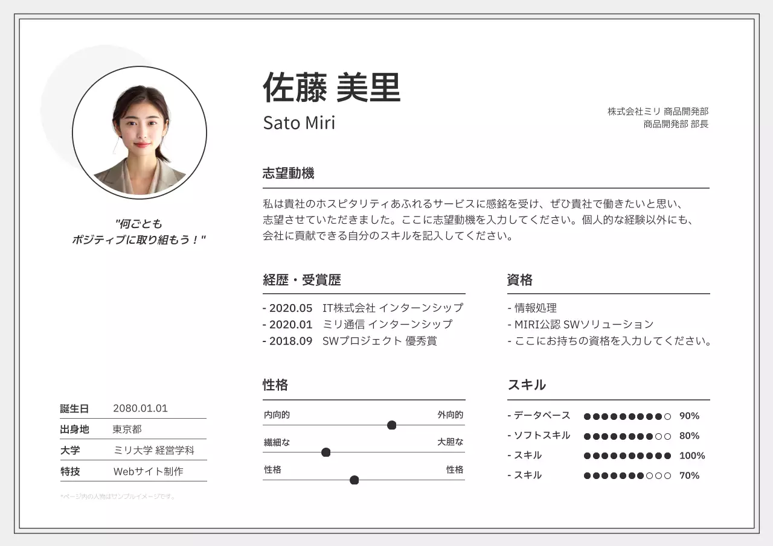Select the ソフトスキル 80% dot rating
773x546 pixels.
tap(627, 436)
